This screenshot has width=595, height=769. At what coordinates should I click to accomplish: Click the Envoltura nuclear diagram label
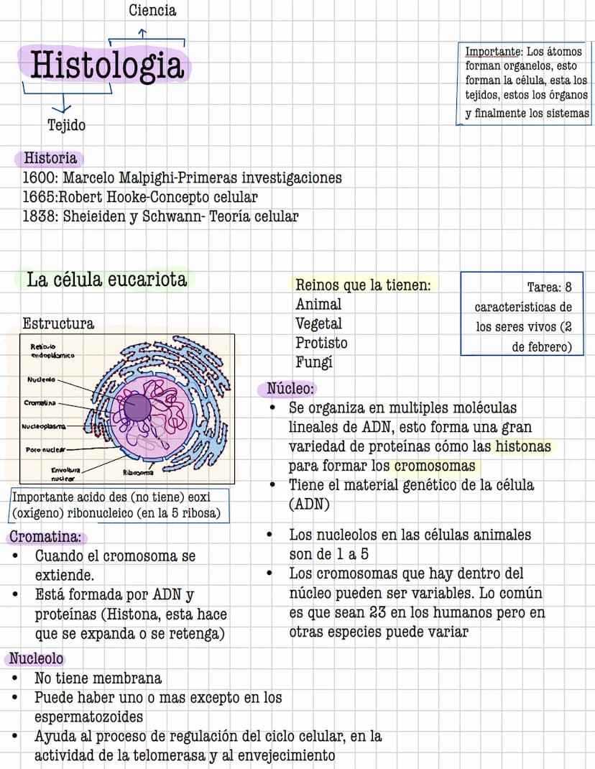coord(65,474)
